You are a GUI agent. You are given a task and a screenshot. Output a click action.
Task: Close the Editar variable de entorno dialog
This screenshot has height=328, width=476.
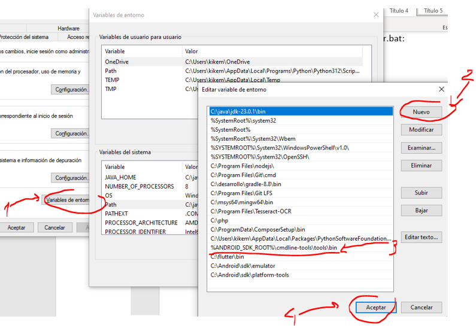[x=441, y=89]
